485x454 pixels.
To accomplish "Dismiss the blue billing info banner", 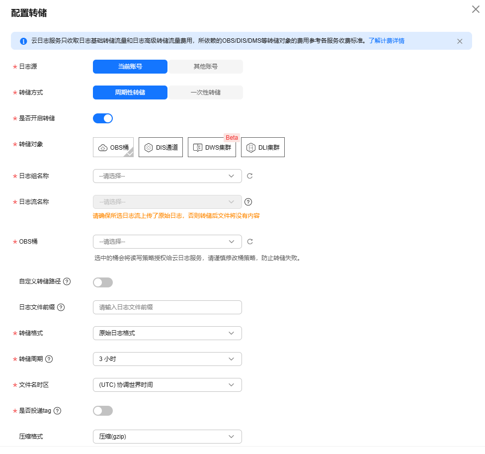I will click(460, 41).
